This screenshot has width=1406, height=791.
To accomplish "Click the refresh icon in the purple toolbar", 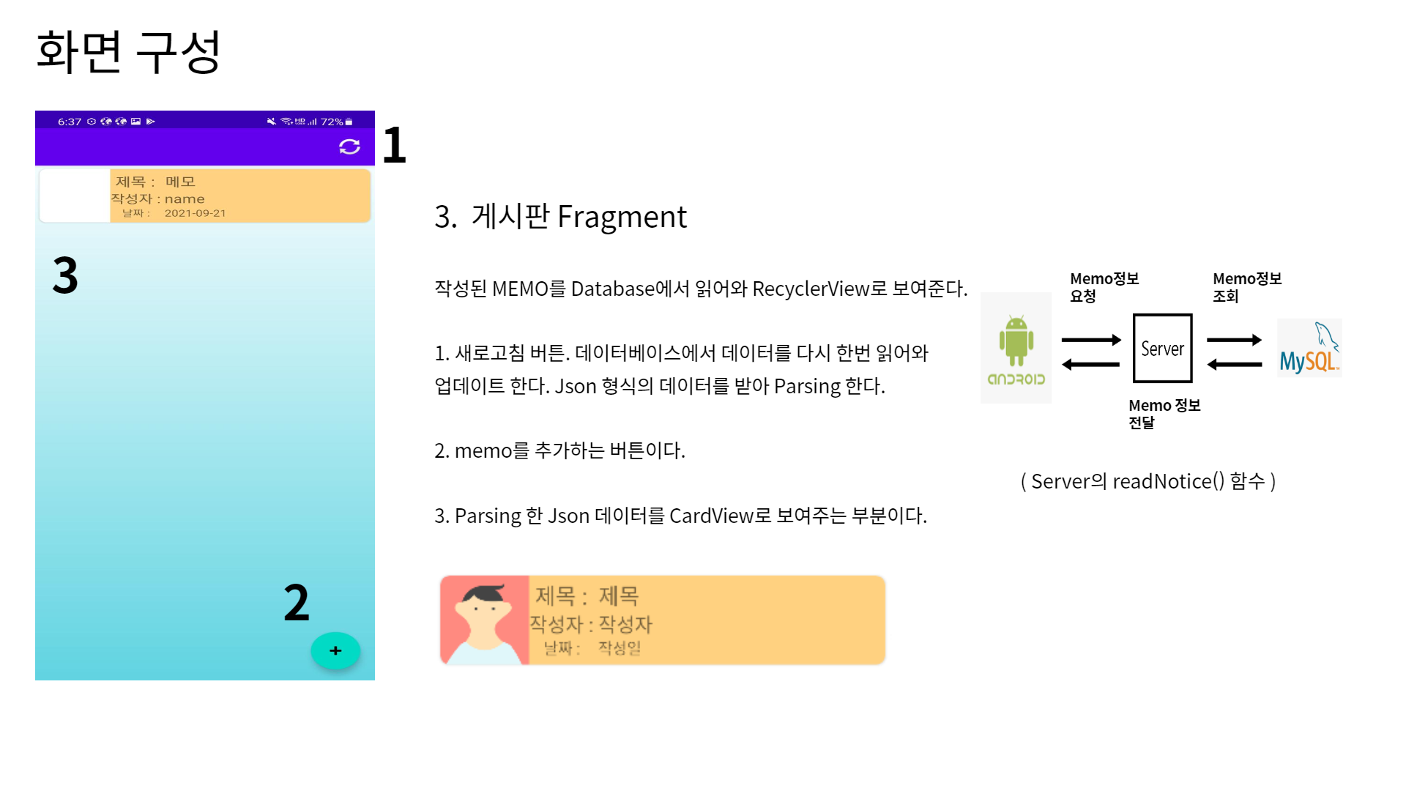I will pyautogui.click(x=350, y=147).
